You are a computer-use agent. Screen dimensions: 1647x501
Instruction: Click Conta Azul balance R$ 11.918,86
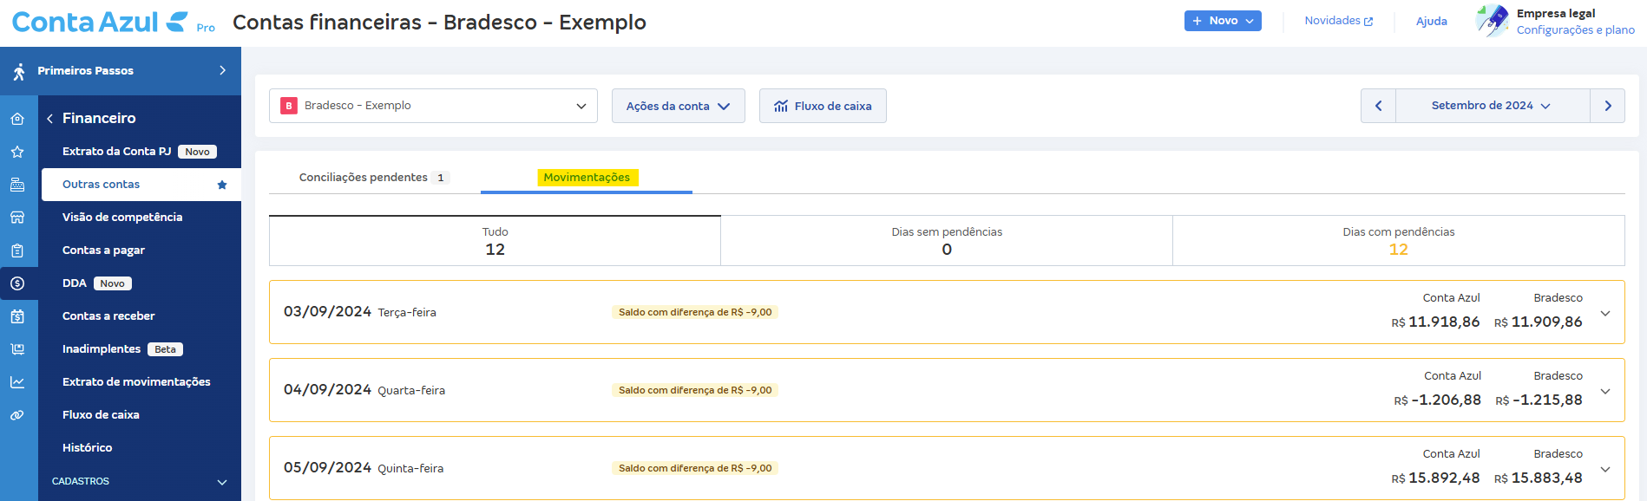pos(1435,322)
